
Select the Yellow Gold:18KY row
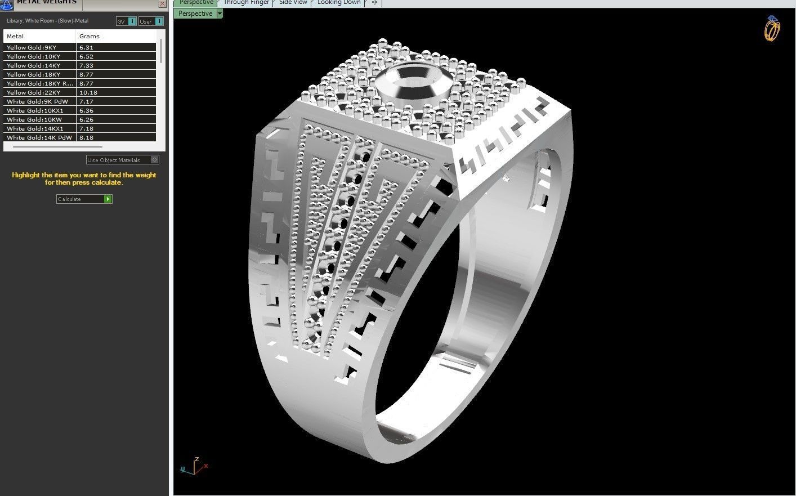[x=80, y=74]
